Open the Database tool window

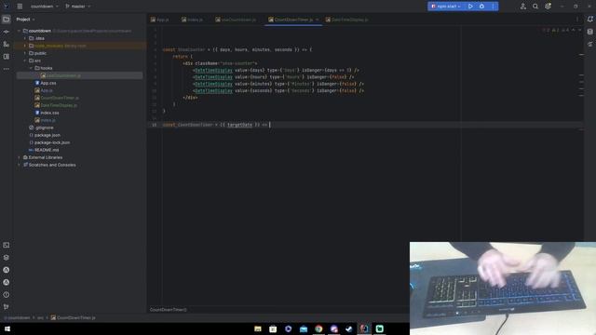click(x=589, y=32)
